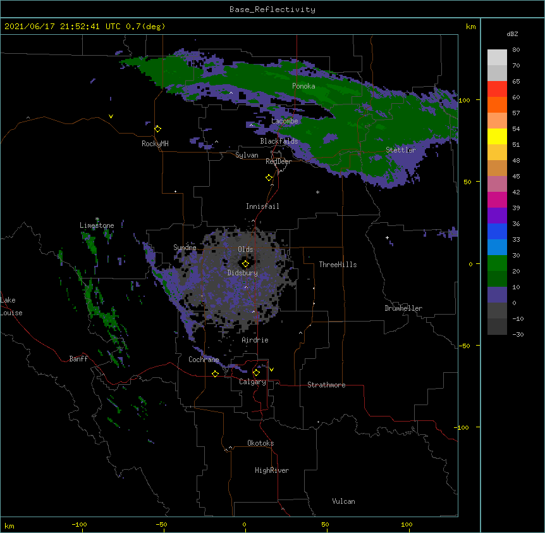Click the Limestone label
545x533 pixels.
(97, 225)
